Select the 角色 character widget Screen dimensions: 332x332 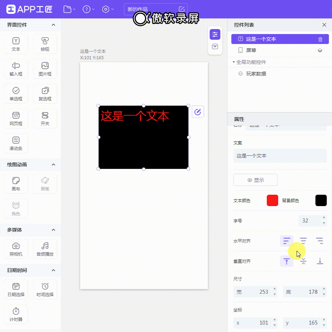tap(16, 209)
